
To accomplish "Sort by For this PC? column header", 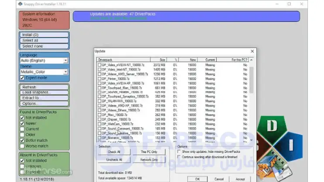I will tap(232, 60).
